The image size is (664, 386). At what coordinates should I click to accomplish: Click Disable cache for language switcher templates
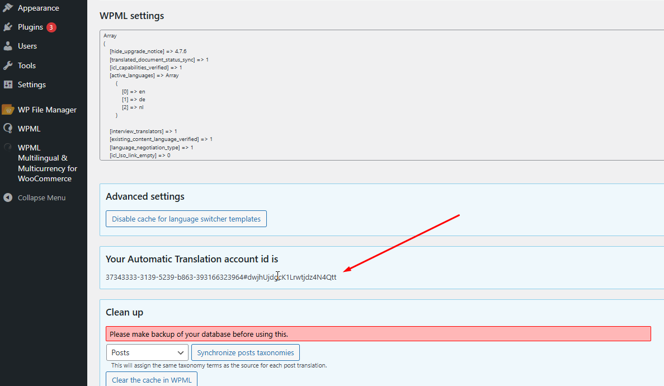point(186,219)
